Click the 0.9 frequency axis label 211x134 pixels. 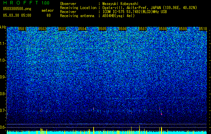click(3, 77)
